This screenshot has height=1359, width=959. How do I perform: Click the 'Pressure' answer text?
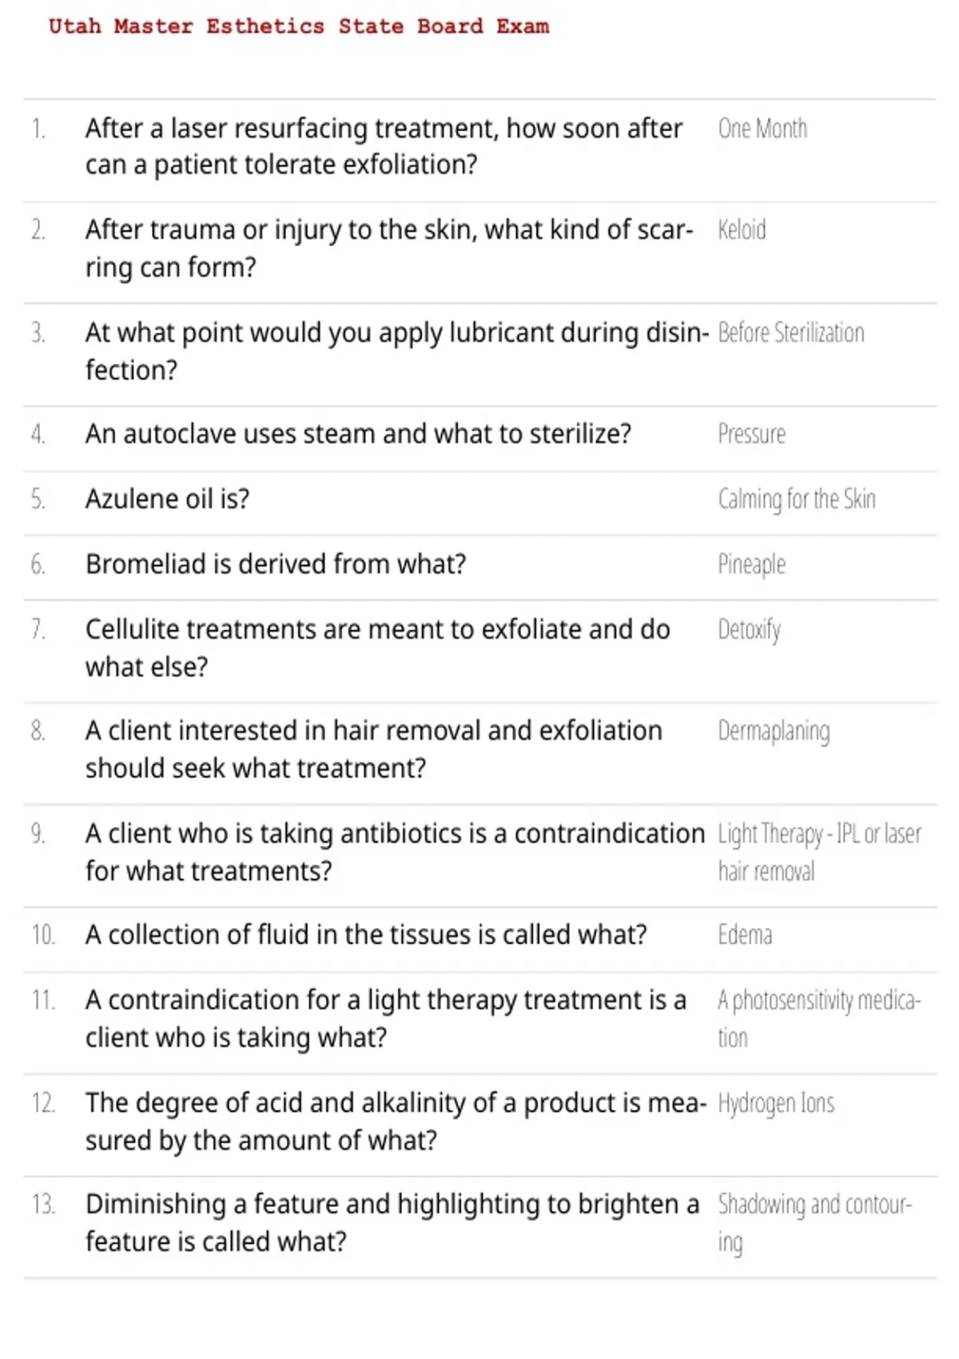(751, 434)
